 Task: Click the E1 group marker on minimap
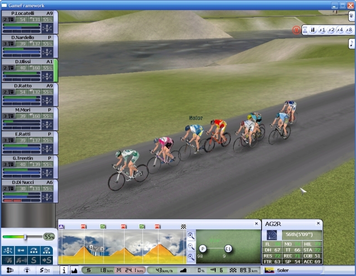click(228, 248)
